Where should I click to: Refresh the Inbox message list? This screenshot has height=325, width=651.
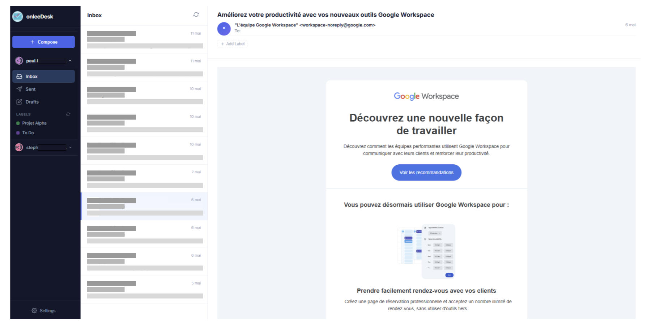click(196, 15)
